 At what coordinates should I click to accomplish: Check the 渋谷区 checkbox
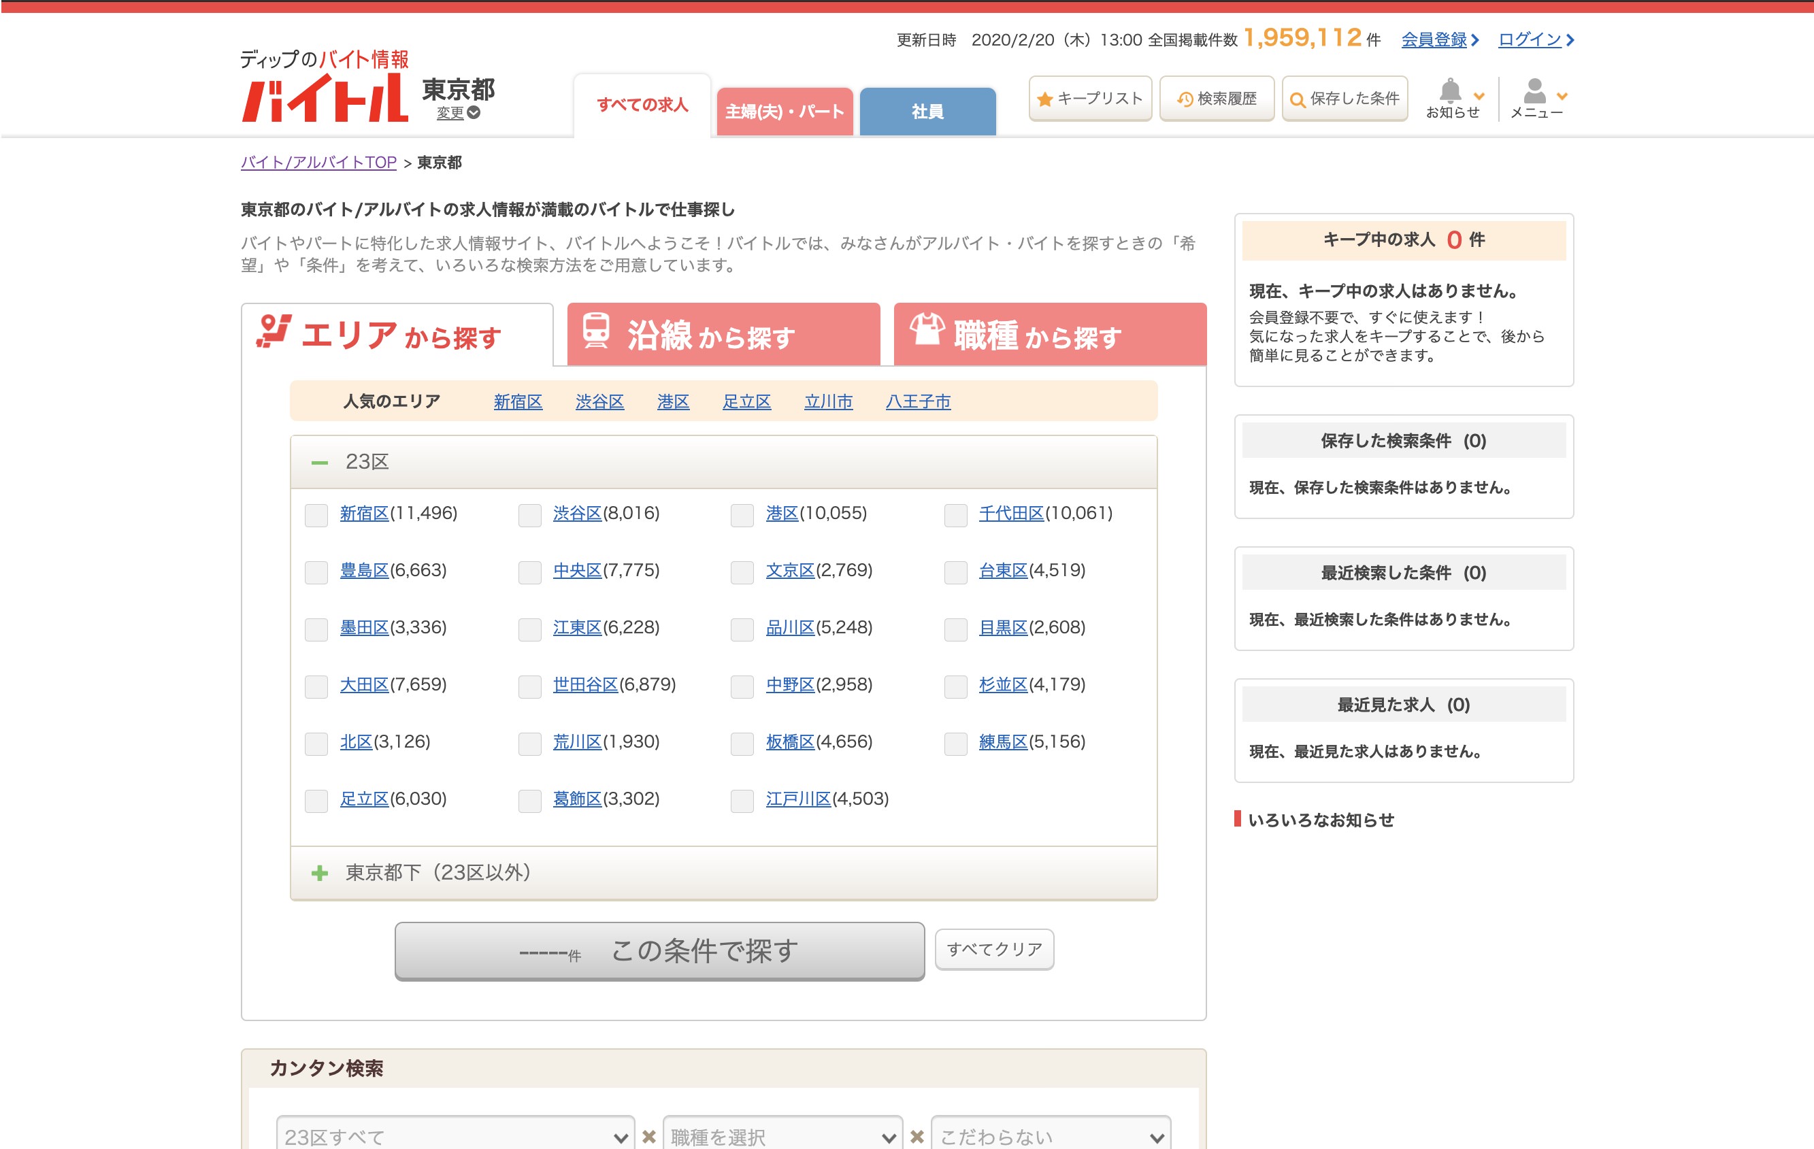coord(529,515)
